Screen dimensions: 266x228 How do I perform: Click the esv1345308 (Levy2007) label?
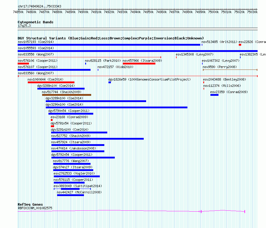(x=195, y=54)
